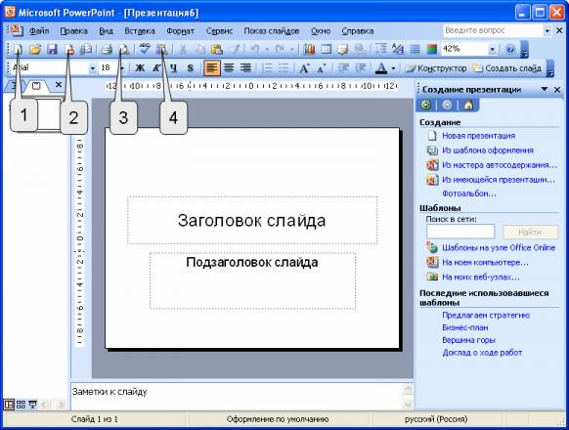Screen dimensions: 569x430
Task: Open the help question box dropdown
Action: pyautogui.click(x=547, y=31)
